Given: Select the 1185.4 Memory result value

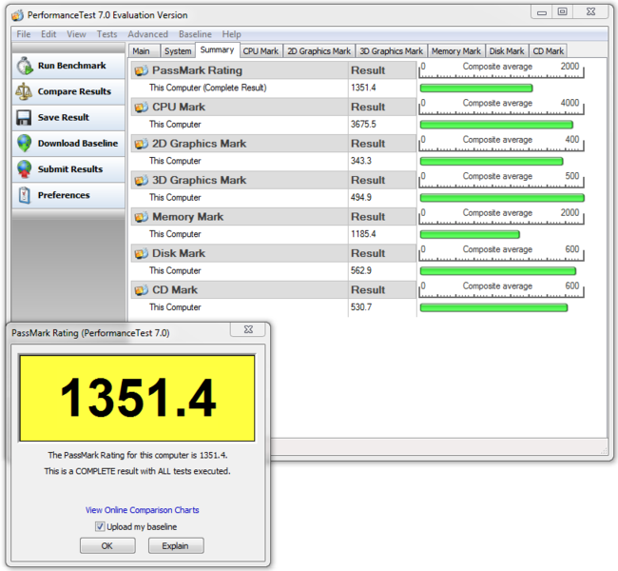Looking at the screenshot, I should (x=382, y=234).
